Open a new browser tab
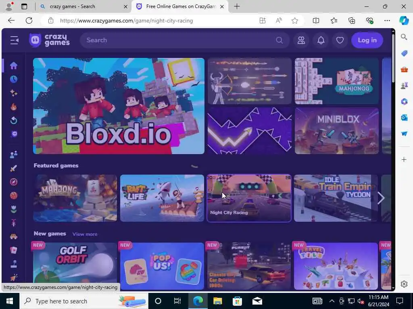The image size is (413, 309). click(237, 6)
